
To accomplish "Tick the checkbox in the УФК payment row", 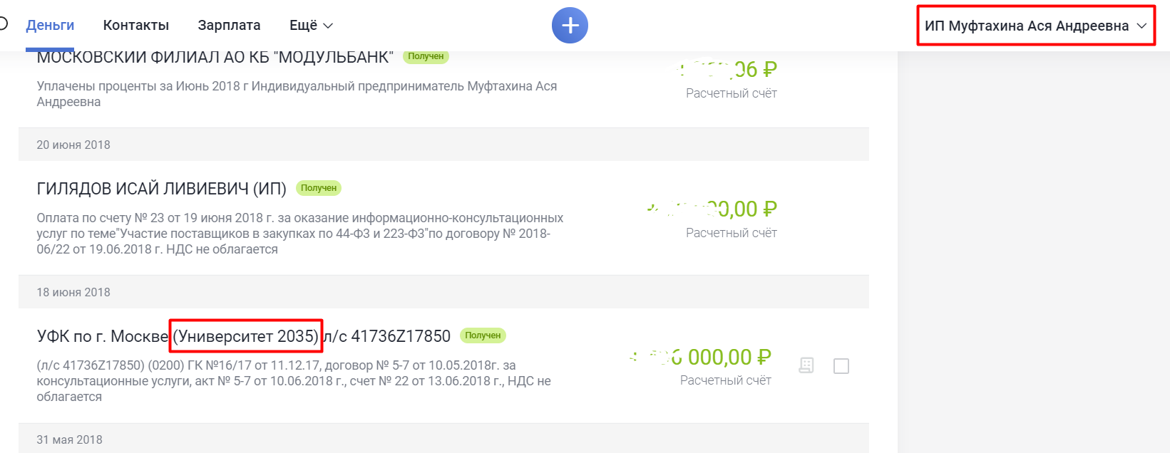I will [841, 366].
